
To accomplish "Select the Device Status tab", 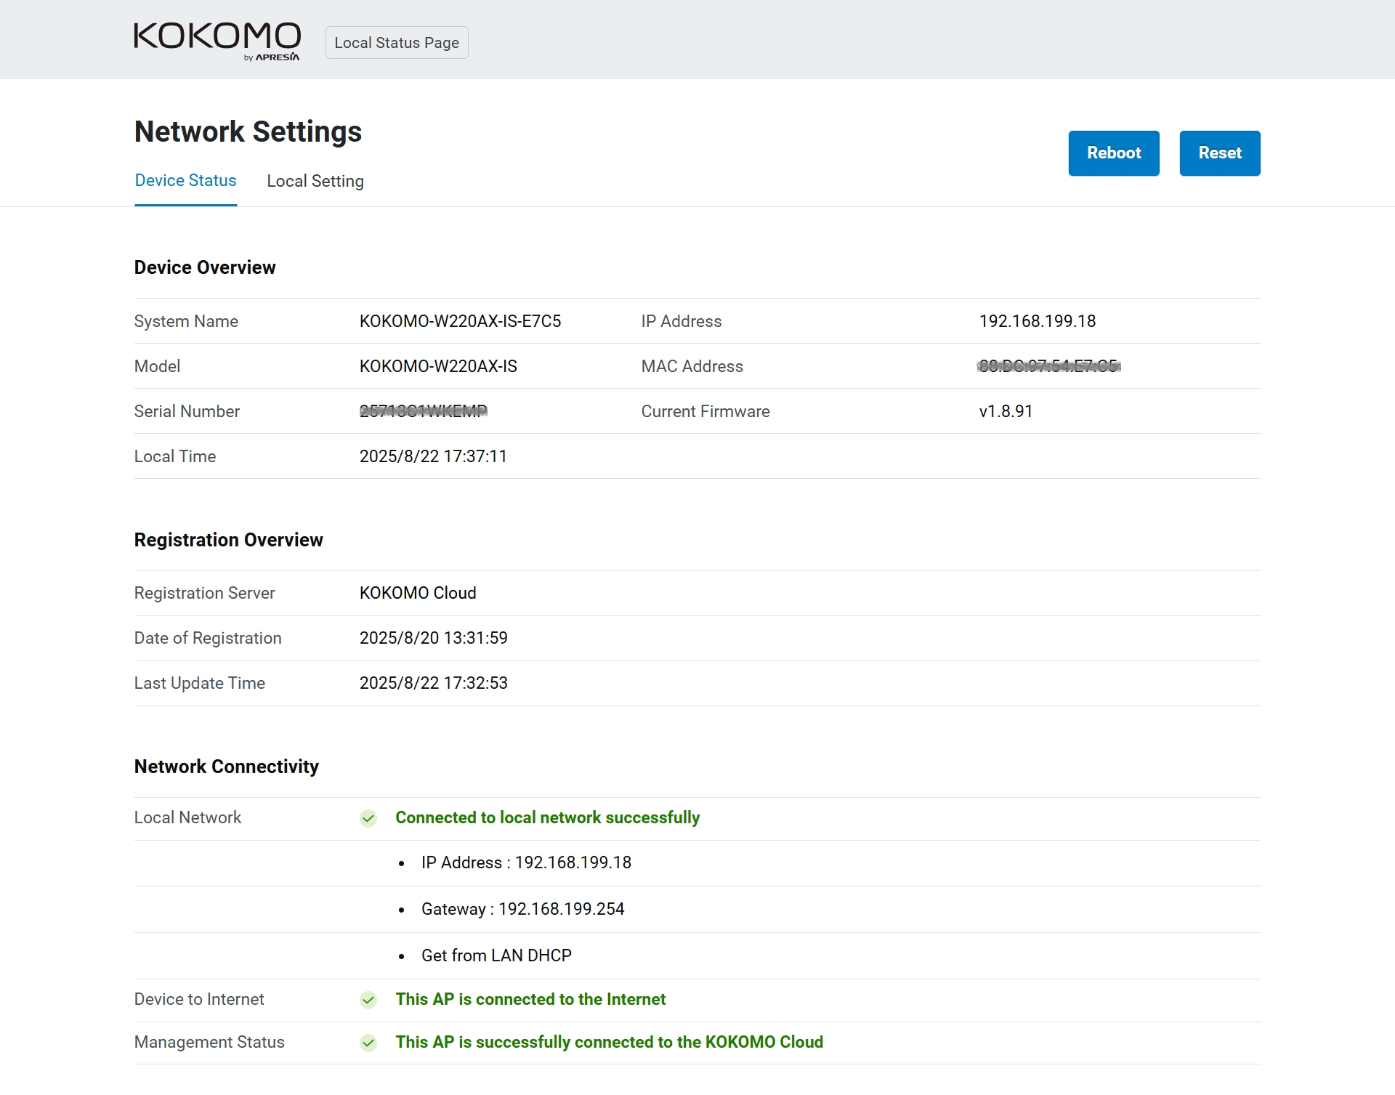I will pyautogui.click(x=185, y=180).
